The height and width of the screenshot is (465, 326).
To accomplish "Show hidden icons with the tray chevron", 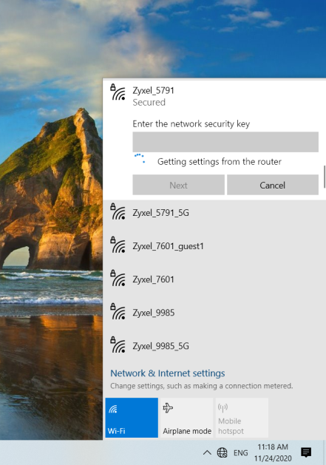I will click(x=207, y=452).
